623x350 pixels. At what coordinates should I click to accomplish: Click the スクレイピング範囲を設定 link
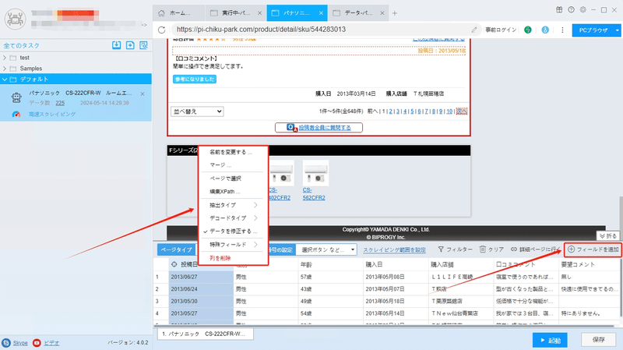pyautogui.click(x=394, y=249)
